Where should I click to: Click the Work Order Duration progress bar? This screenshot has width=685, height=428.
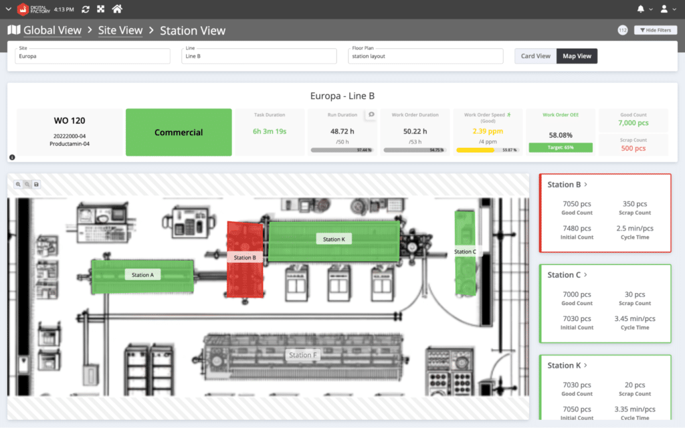415,150
